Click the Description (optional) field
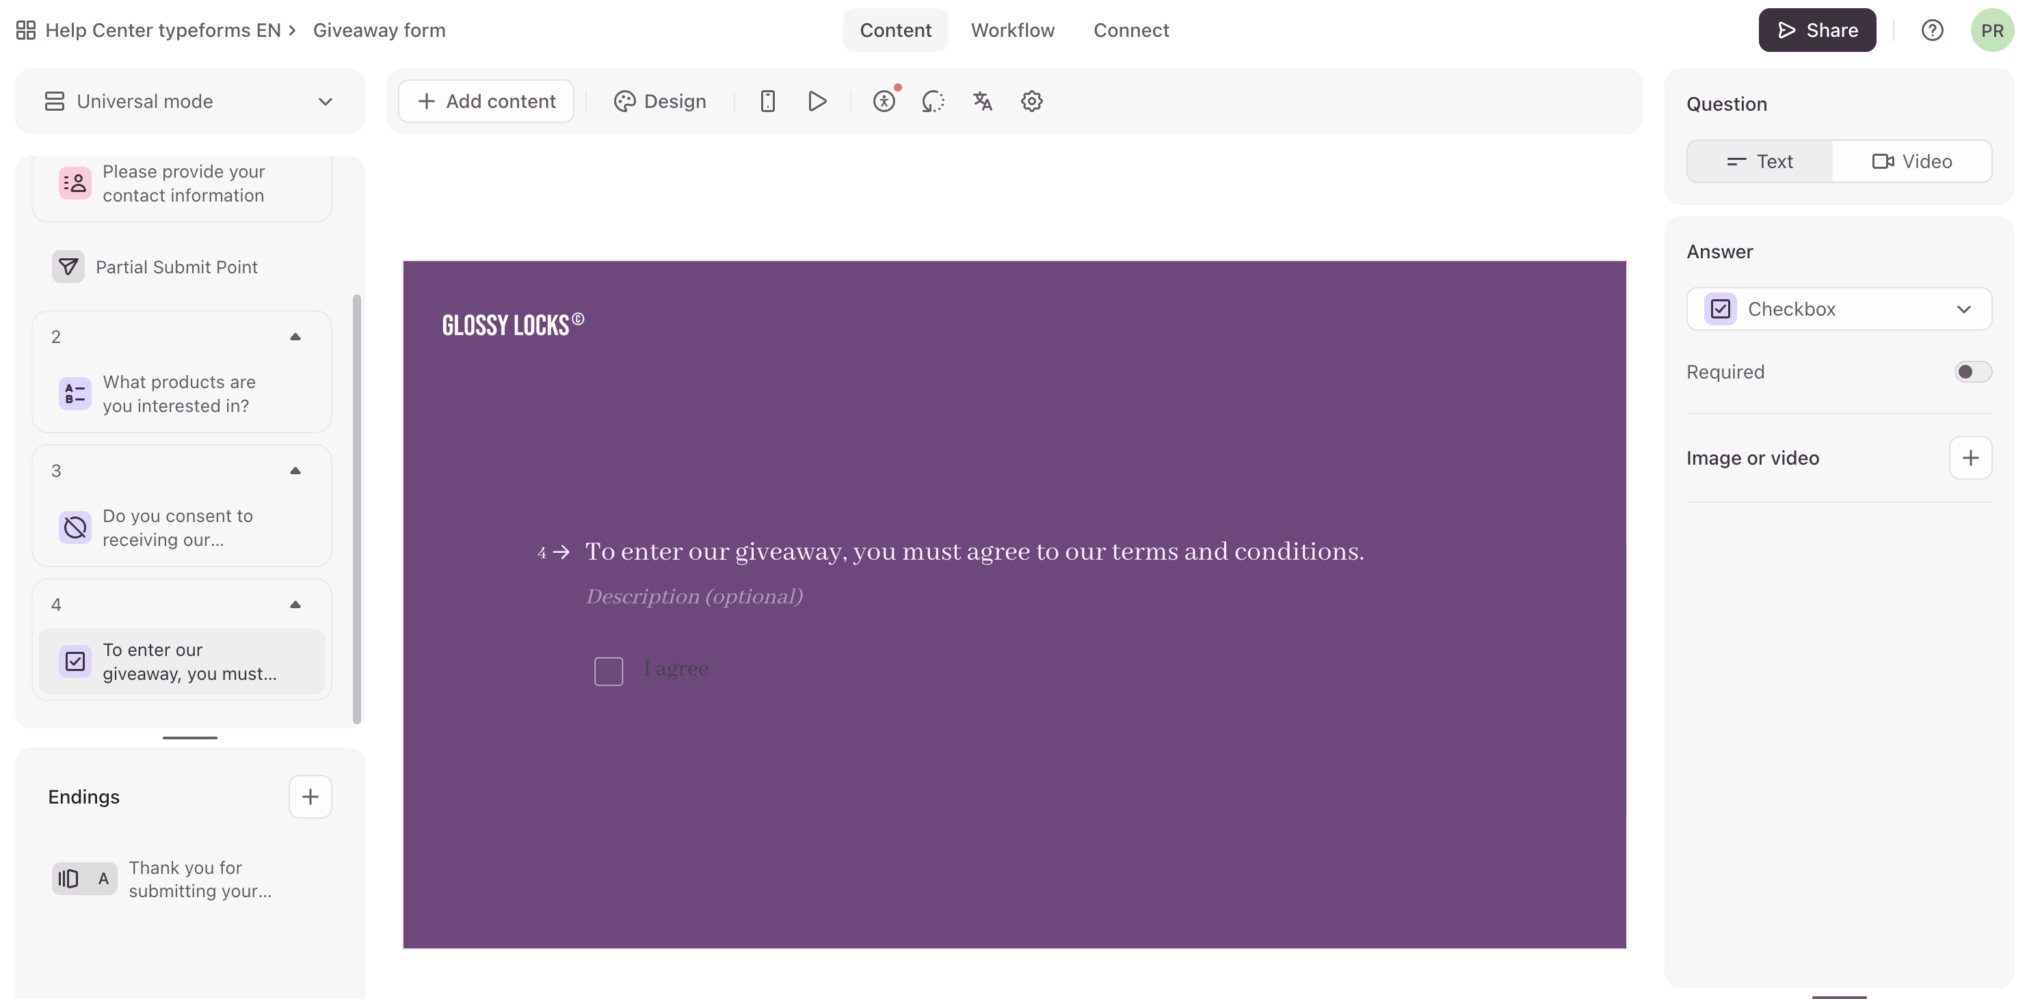 click(694, 597)
